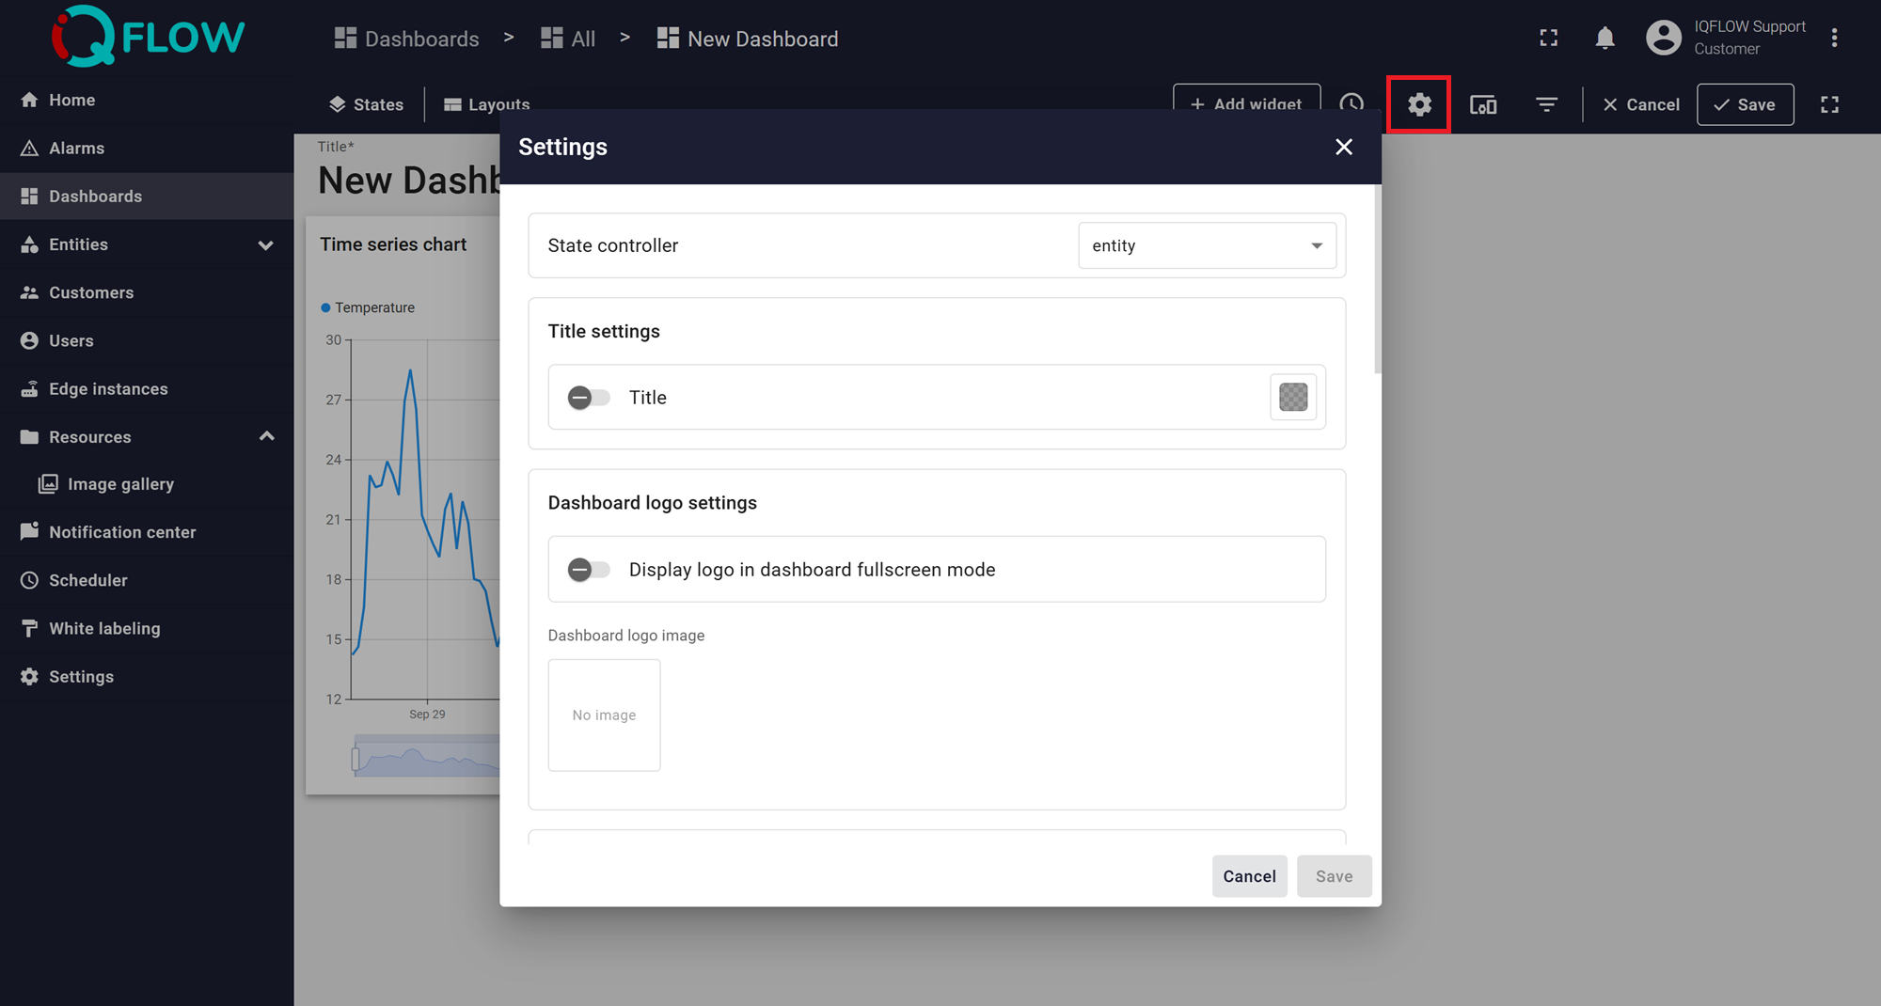1881x1006 pixels.
Task: Close the Settings dialog with X
Action: point(1343,147)
